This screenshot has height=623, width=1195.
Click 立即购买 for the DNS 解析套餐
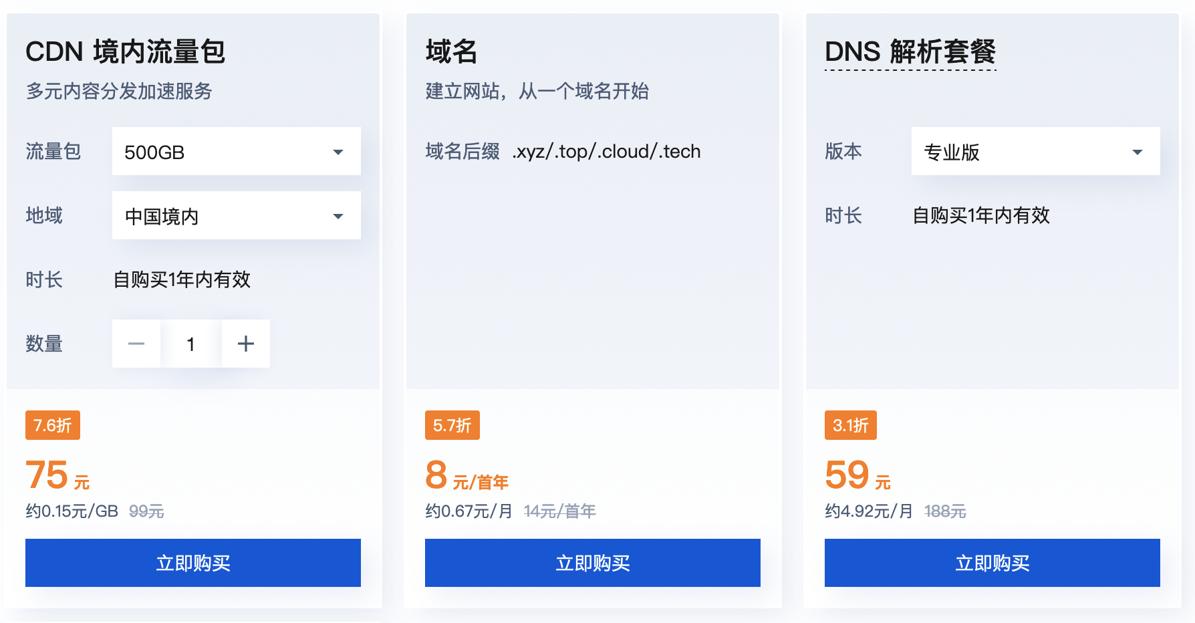coord(992,563)
